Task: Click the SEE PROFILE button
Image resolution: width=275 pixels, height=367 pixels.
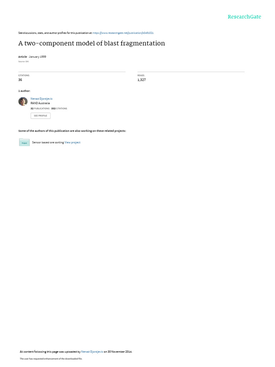Action: [40, 116]
